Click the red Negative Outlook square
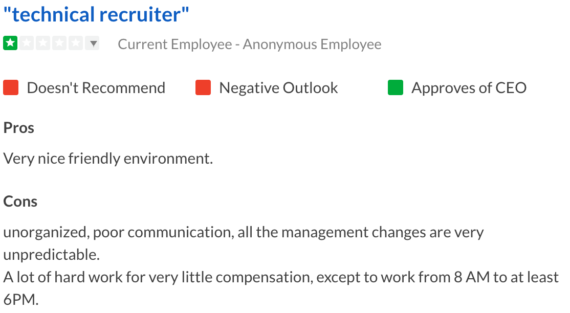Screen dimensions: 570x313 point(203,88)
